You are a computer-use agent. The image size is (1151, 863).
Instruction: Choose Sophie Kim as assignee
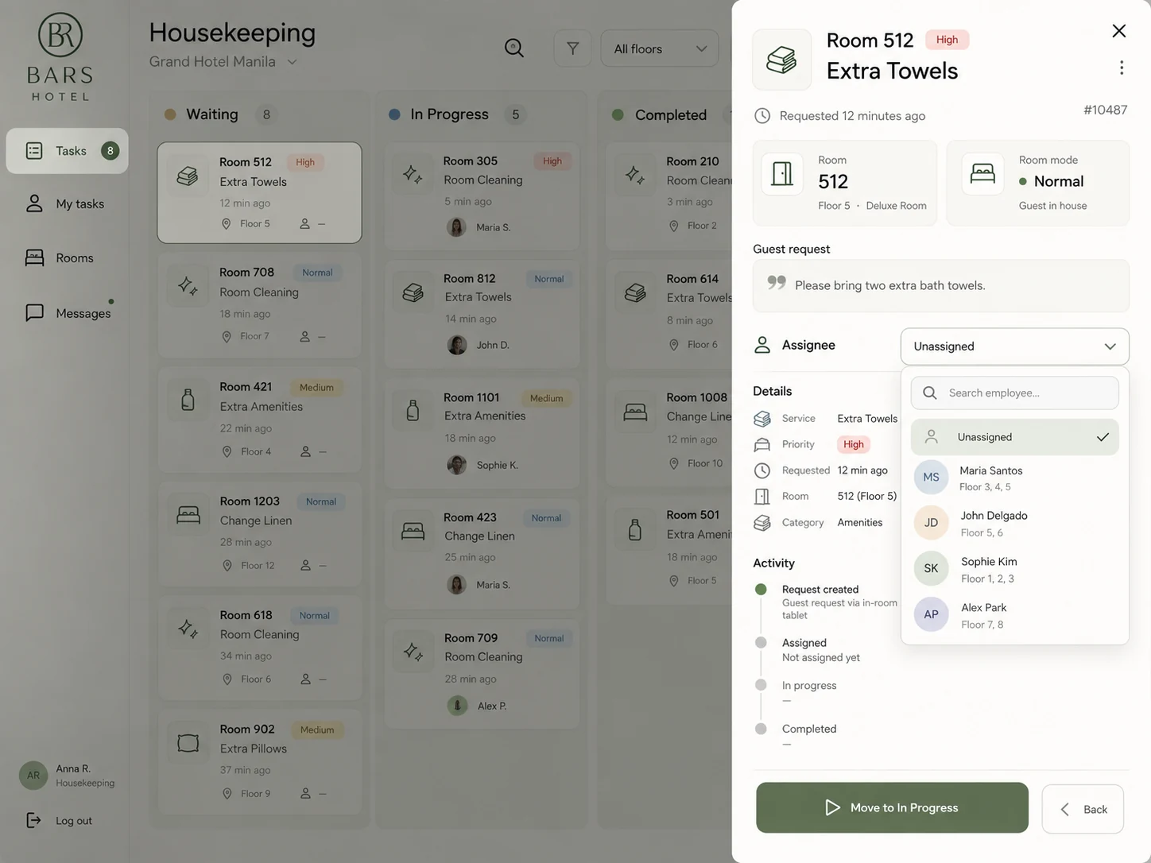[x=1014, y=570]
